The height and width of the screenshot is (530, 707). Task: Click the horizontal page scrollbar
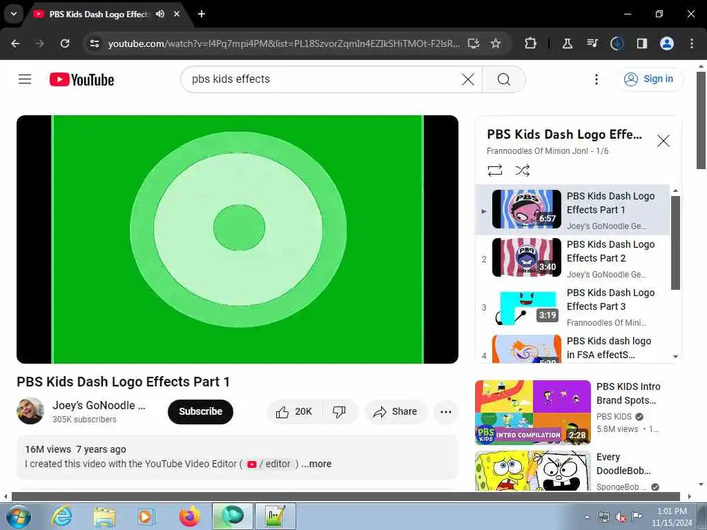point(345,496)
